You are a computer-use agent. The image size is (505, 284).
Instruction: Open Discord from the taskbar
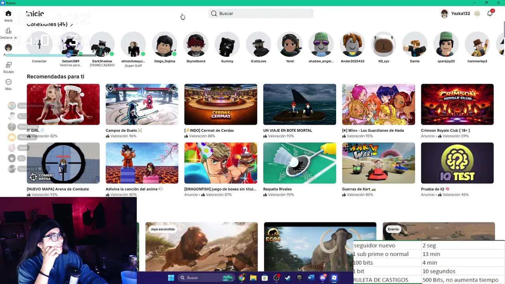point(323,278)
